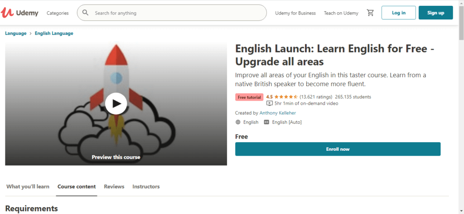The image size is (464, 214).
Task: Click the Free tutorial badge
Action: click(249, 97)
